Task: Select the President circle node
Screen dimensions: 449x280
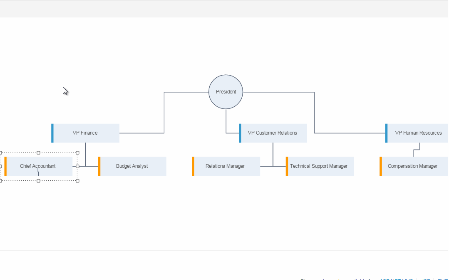Action: (226, 92)
